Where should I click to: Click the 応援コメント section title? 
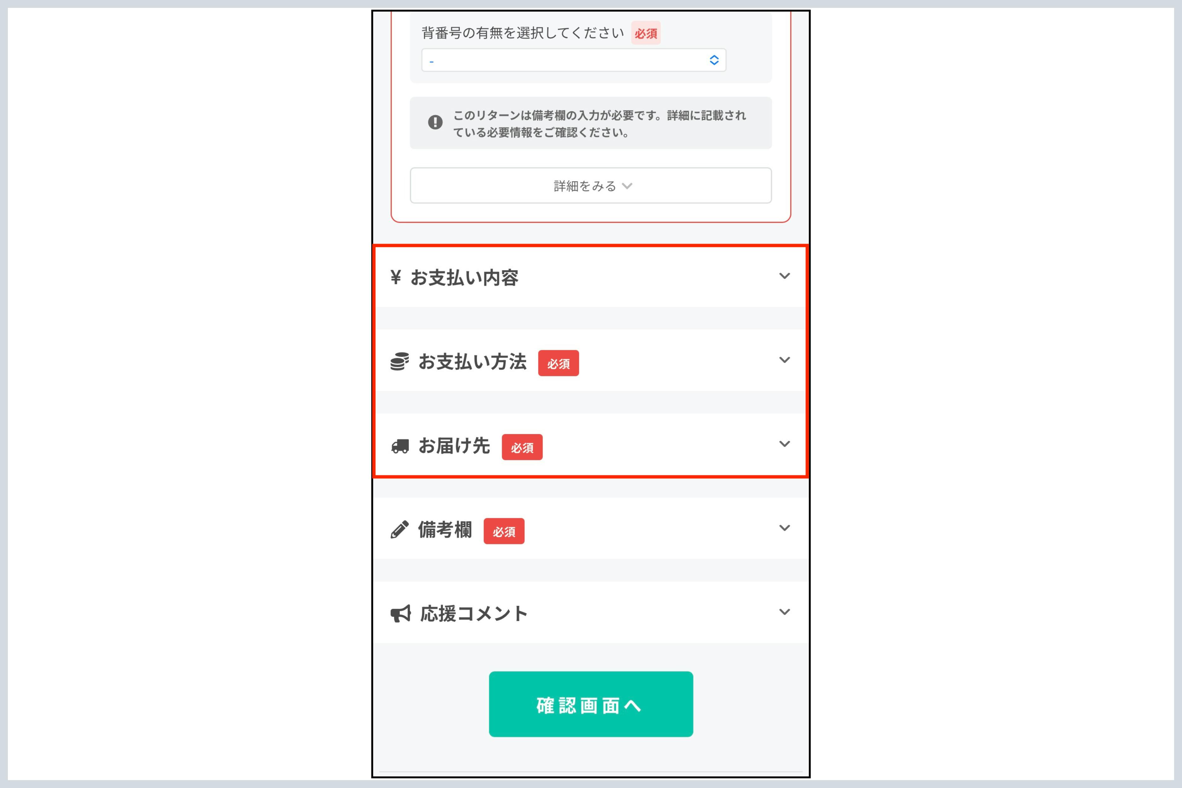coord(473,614)
